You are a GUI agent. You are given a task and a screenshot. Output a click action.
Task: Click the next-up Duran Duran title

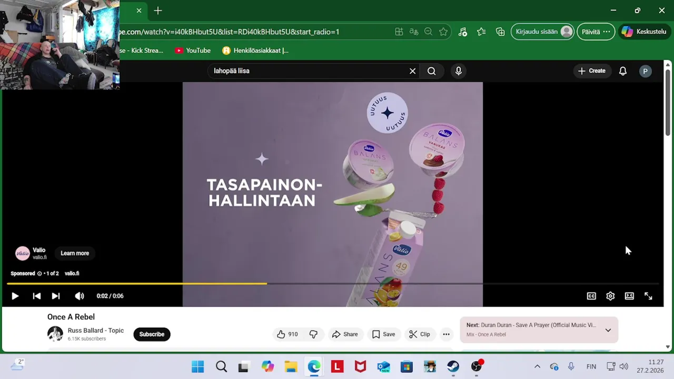pos(537,325)
